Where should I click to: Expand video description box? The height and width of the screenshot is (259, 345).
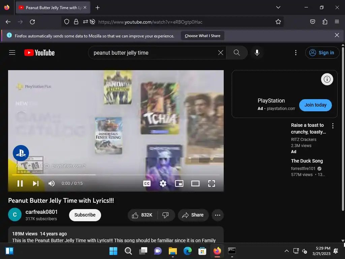(x=116, y=235)
